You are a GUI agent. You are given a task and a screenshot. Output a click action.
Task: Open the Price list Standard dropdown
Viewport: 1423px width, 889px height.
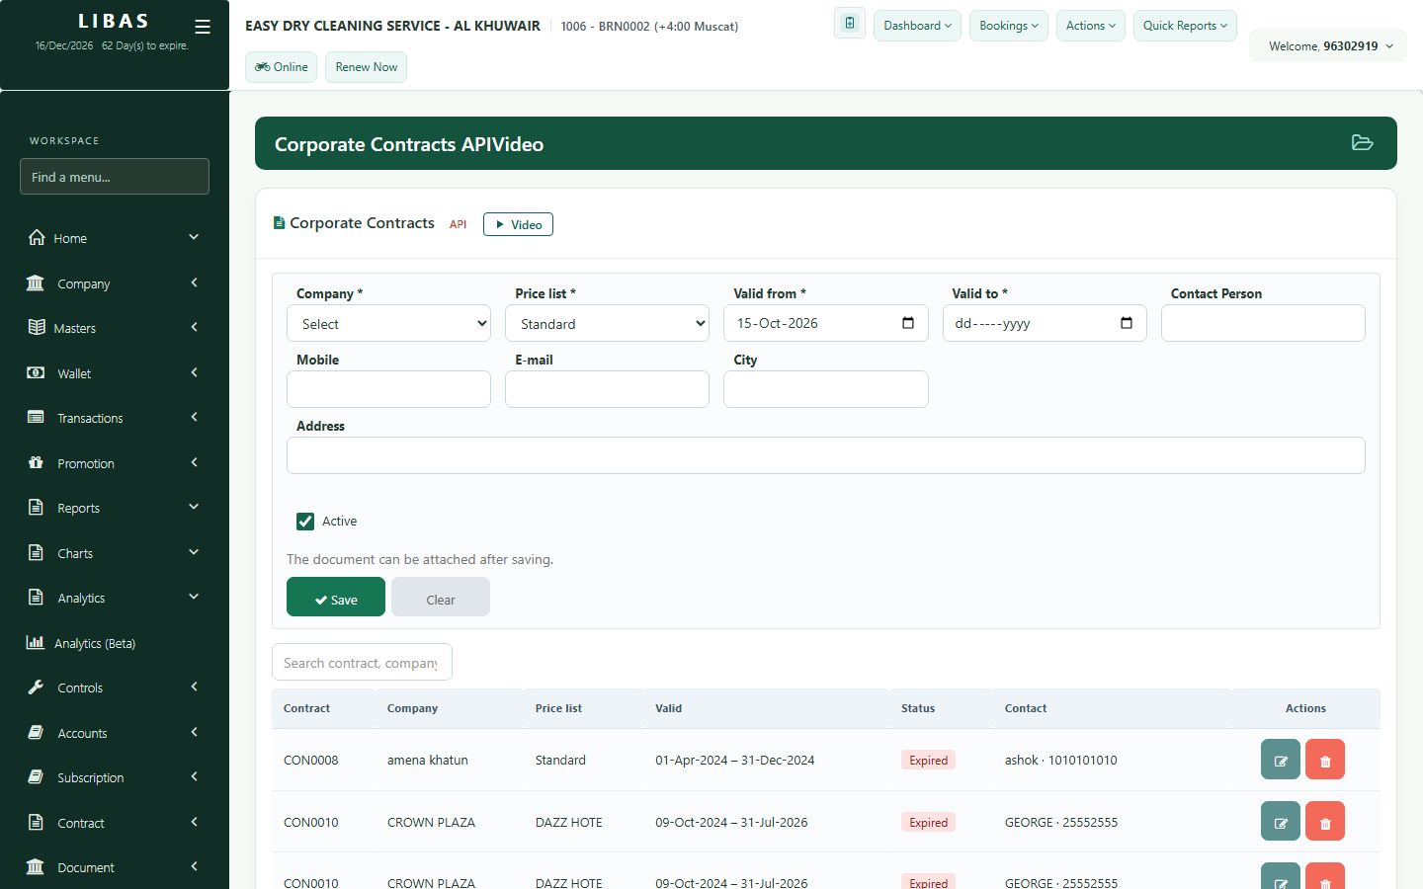(x=607, y=323)
